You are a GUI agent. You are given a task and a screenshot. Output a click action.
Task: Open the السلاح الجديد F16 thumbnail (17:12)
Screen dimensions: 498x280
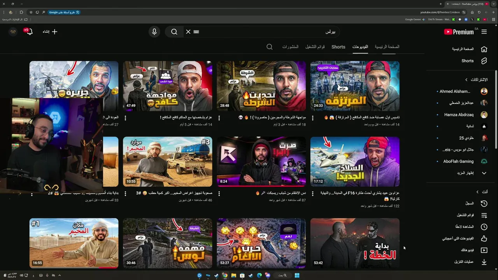pos(355,161)
